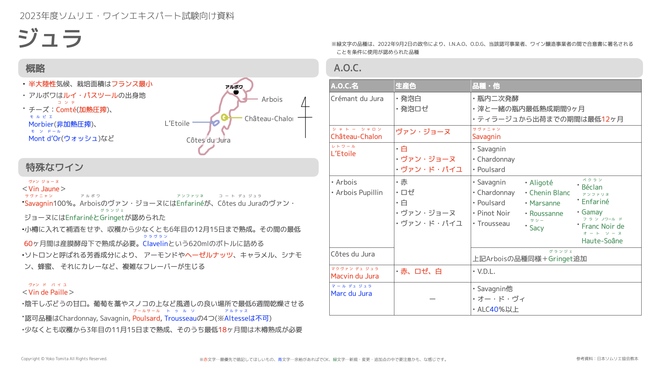
Task: Click red "赤、ロゼ、白" in Macvin row
Action: (x=421, y=271)
